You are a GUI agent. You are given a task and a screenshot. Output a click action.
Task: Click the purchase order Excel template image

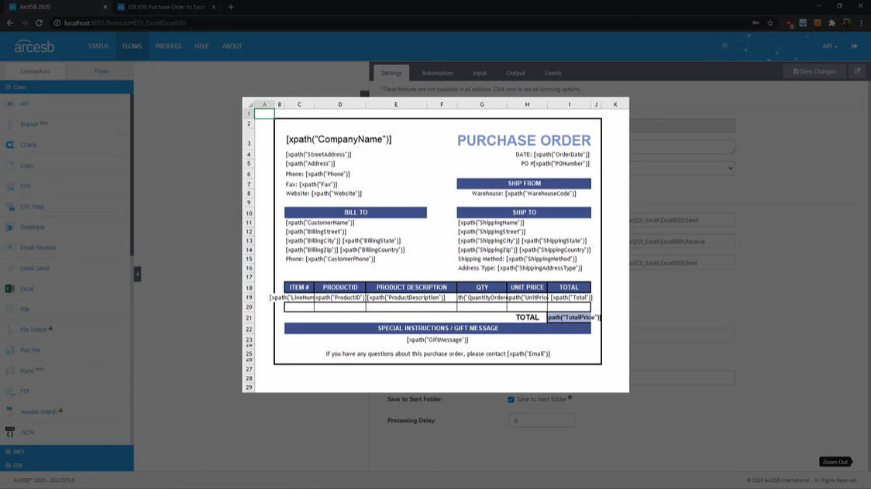point(436,245)
